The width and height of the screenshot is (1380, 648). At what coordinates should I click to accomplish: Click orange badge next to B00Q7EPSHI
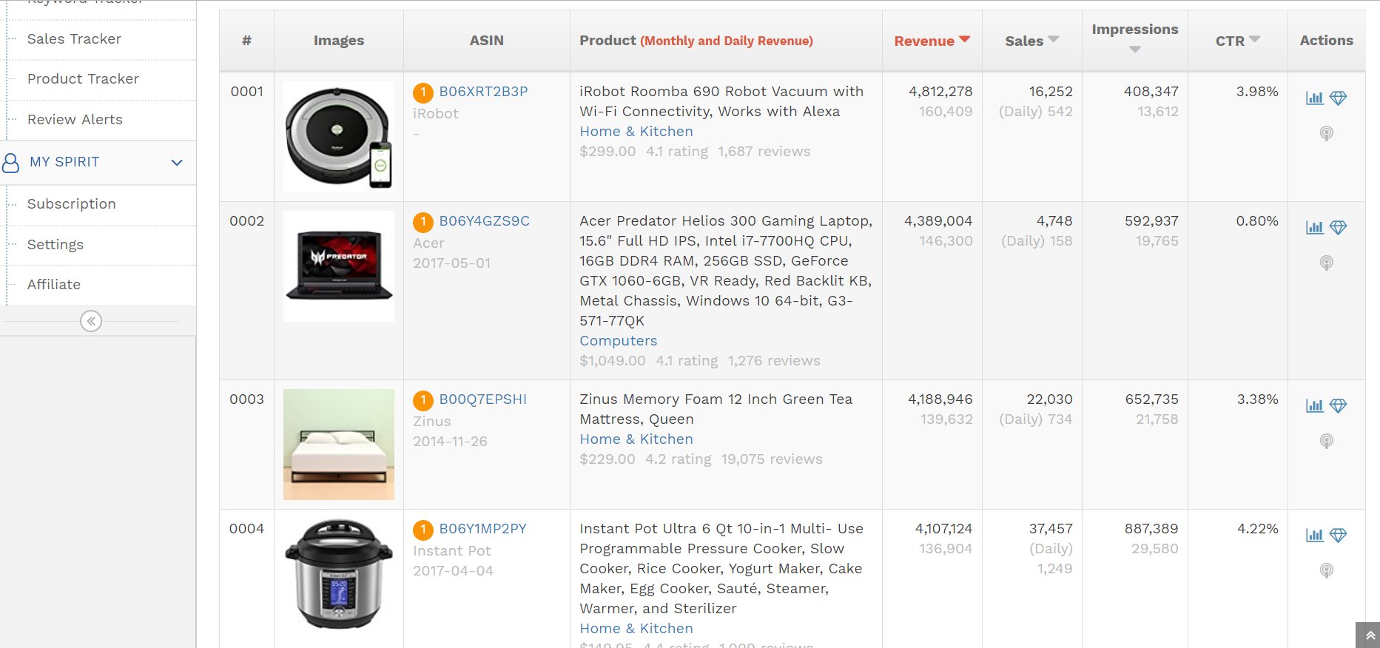coord(423,400)
